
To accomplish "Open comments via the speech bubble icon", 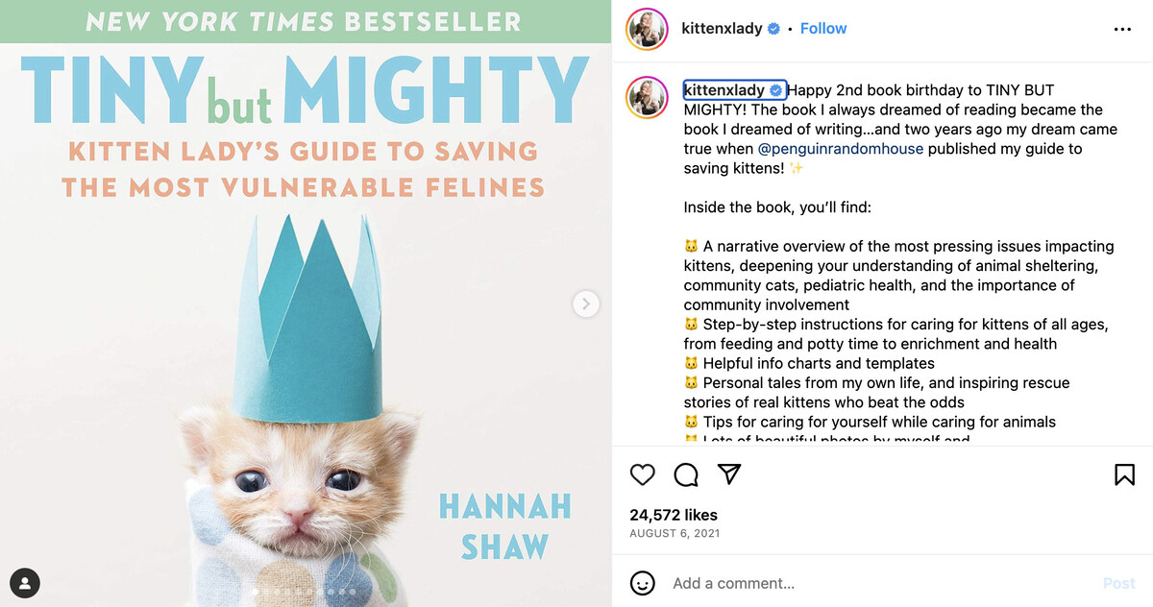I will [686, 474].
